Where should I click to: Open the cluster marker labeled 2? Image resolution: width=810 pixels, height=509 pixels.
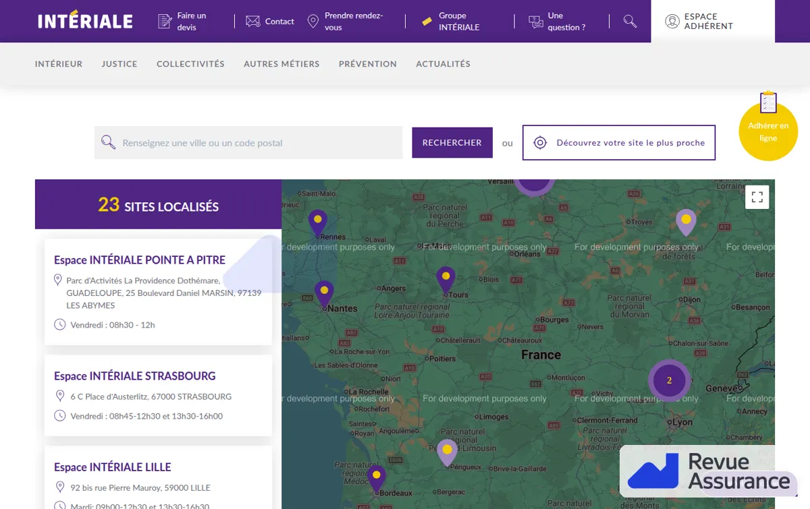(669, 380)
